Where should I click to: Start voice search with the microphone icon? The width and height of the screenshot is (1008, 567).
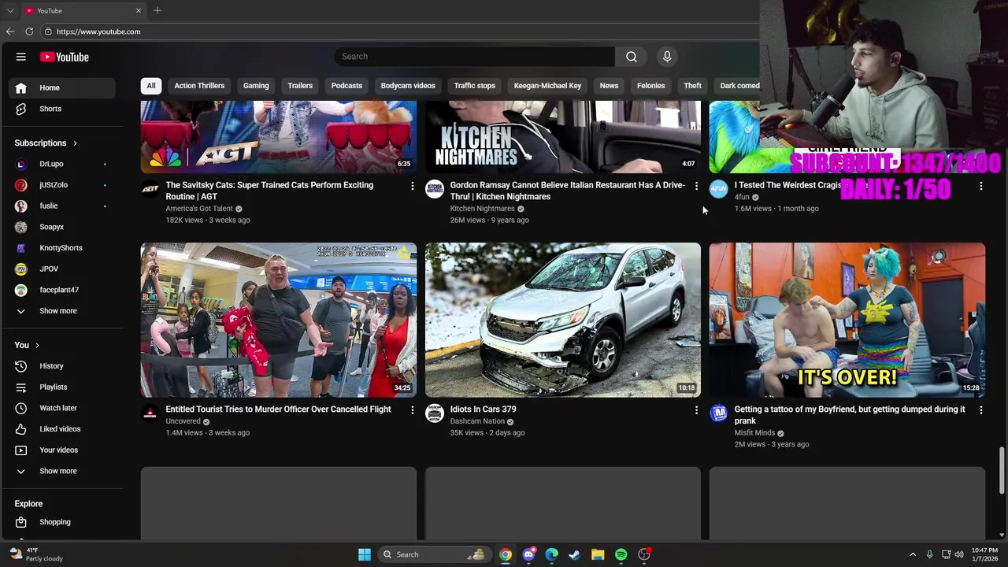point(667,57)
